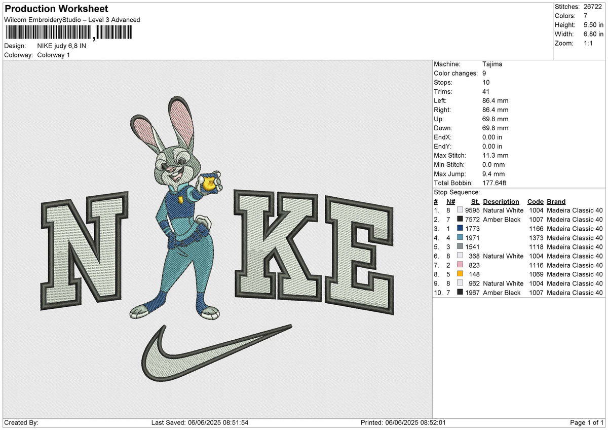Click the Stitches value 26722

pos(593,7)
